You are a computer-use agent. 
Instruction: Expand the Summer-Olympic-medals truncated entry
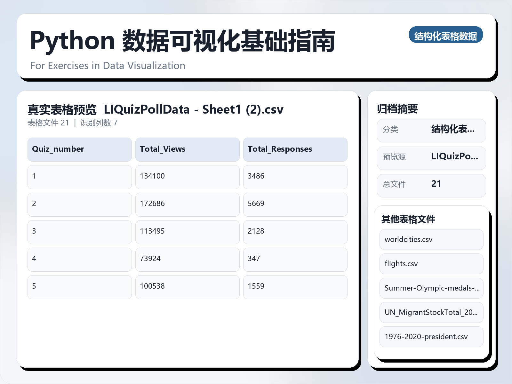[x=431, y=288]
